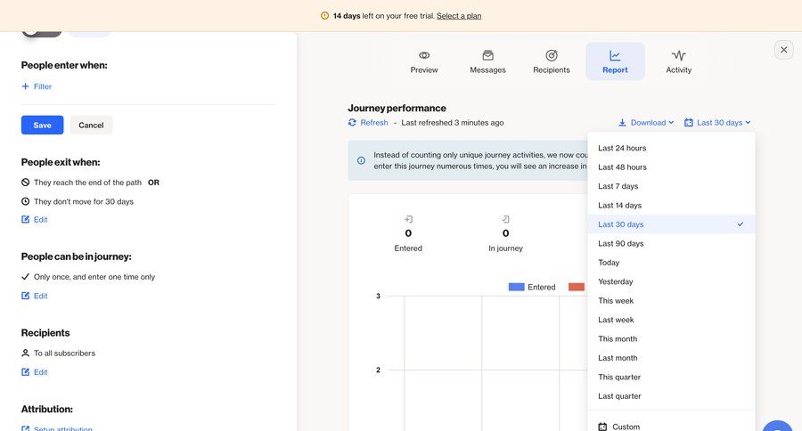The height and width of the screenshot is (431, 802).
Task: Click the warning icon in trial banner
Action: pyautogui.click(x=324, y=16)
